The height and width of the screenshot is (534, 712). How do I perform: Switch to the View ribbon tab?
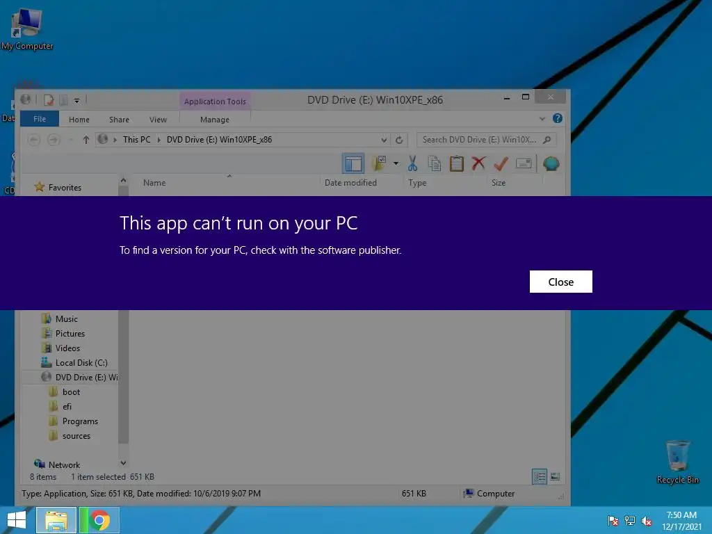[x=158, y=120]
